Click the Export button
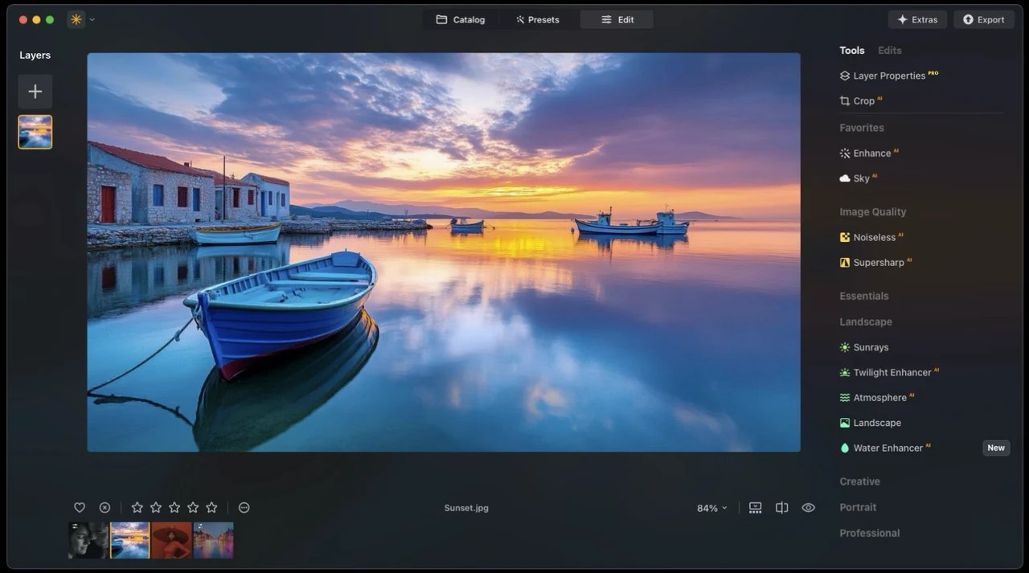The height and width of the screenshot is (573, 1029). point(983,18)
